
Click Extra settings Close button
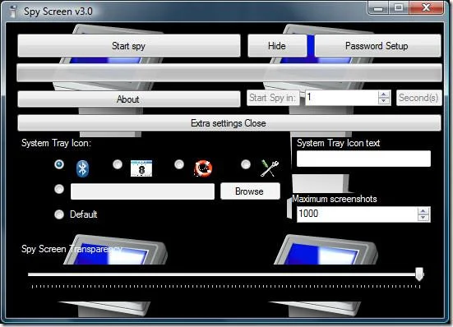coord(229,123)
